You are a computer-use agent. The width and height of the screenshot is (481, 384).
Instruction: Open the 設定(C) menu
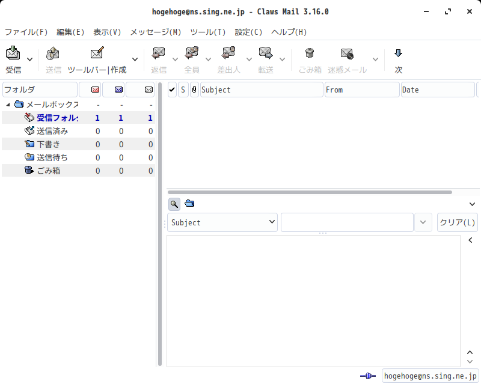[x=248, y=32]
